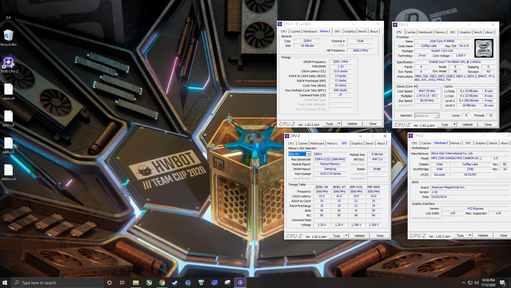
Task: Open Task View on taskbar
Action: tap(122, 283)
